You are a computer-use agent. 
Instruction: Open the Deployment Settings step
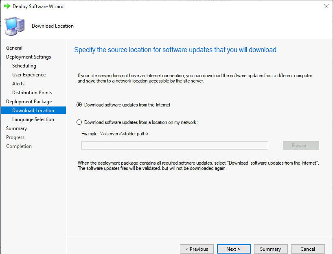pos(28,57)
